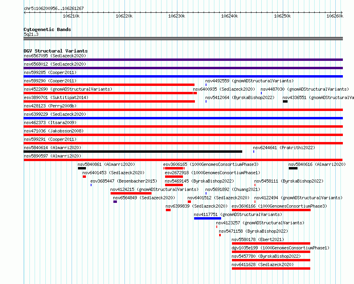This screenshot has height=284, width=354.
Task: Click nsv6564849 (Sedlazeck2020) label
Action: tap(144, 198)
